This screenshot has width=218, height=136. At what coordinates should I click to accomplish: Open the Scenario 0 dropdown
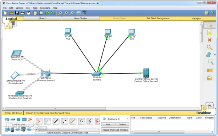(x=118, y=119)
